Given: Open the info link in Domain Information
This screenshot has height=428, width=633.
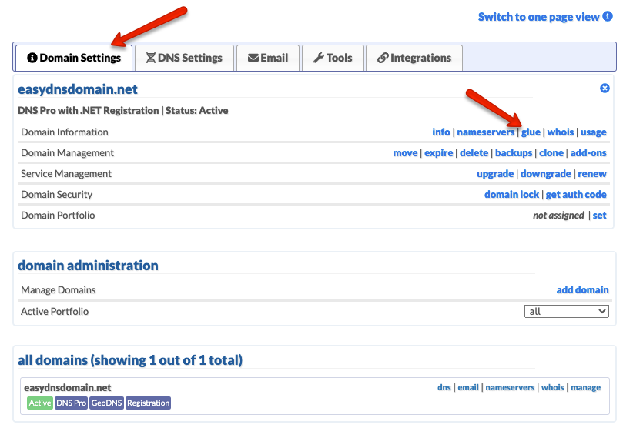Looking at the screenshot, I should pos(440,132).
